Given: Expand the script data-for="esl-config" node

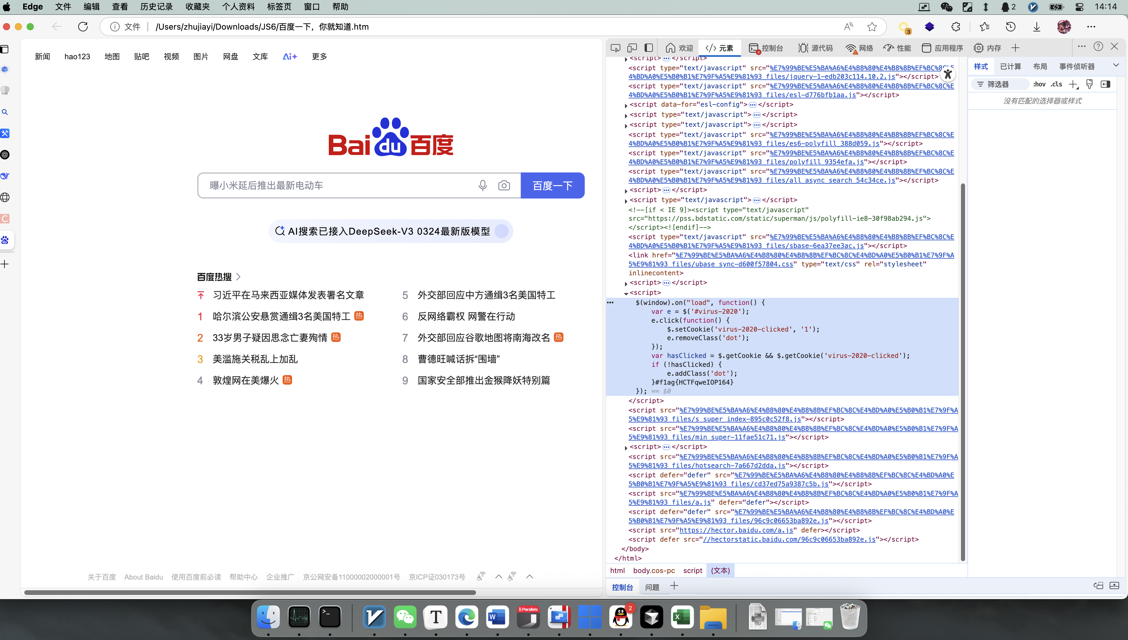Looking at the screenshot, I should (626, 105).
